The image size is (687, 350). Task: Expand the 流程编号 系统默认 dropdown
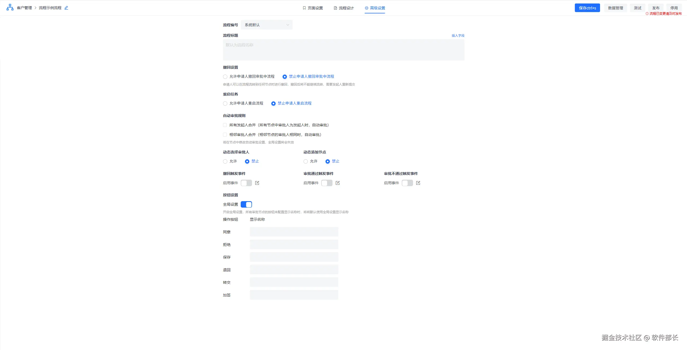click(266, 25)
